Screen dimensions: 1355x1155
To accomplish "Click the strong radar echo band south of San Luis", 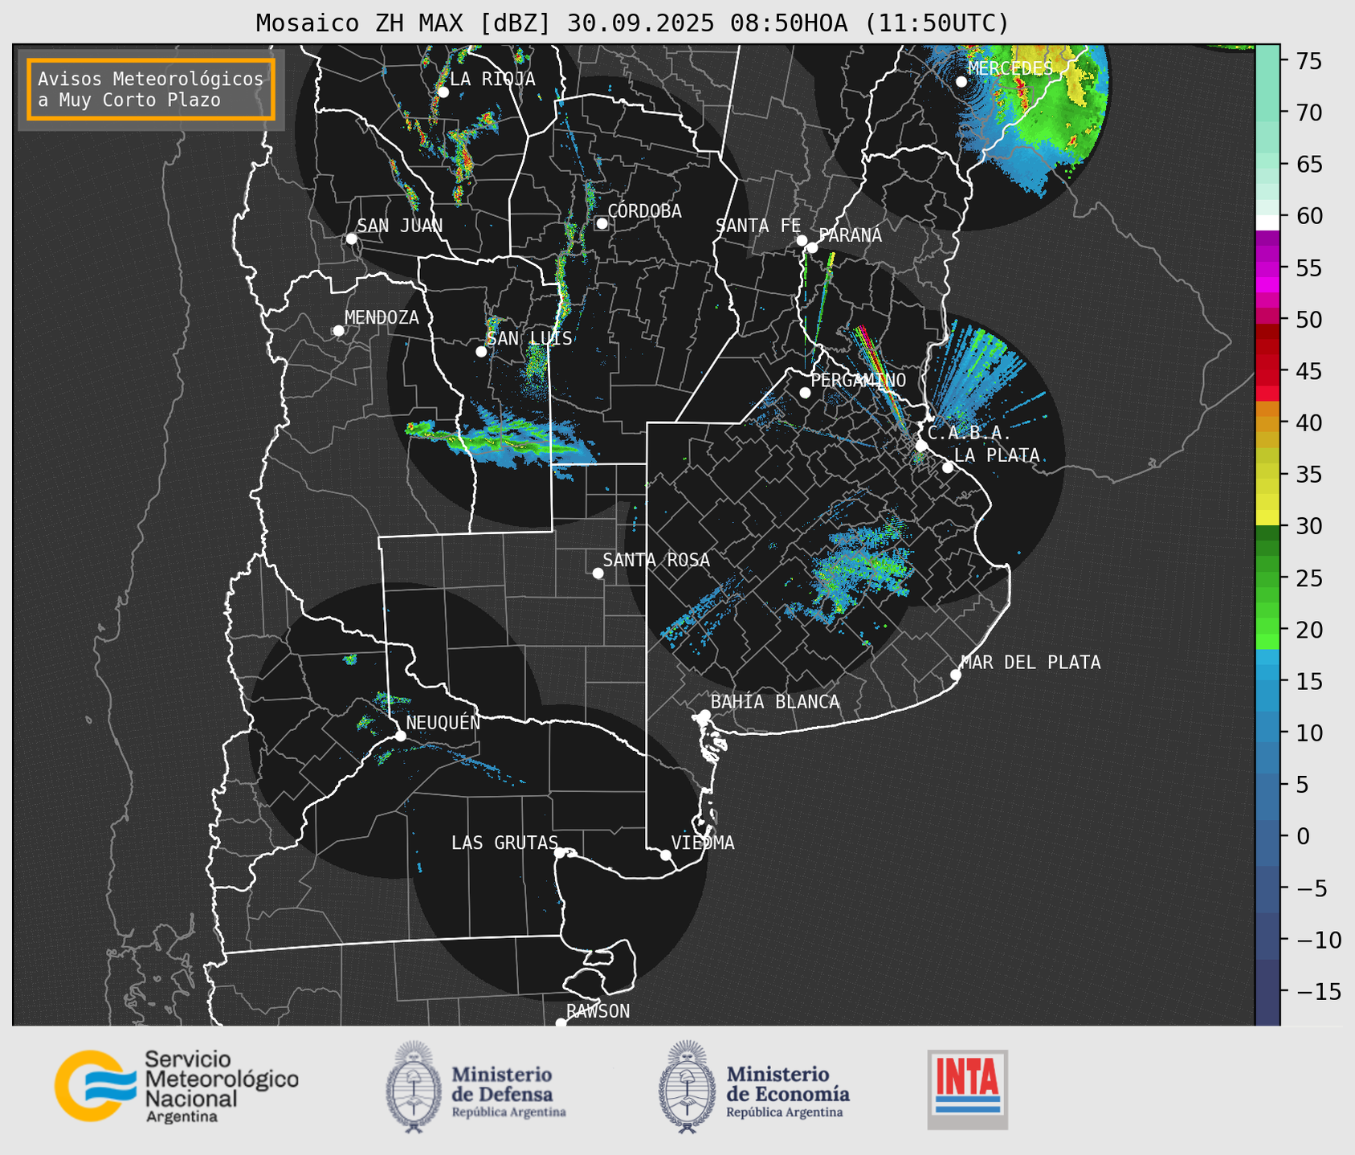I will coord(502,440).
